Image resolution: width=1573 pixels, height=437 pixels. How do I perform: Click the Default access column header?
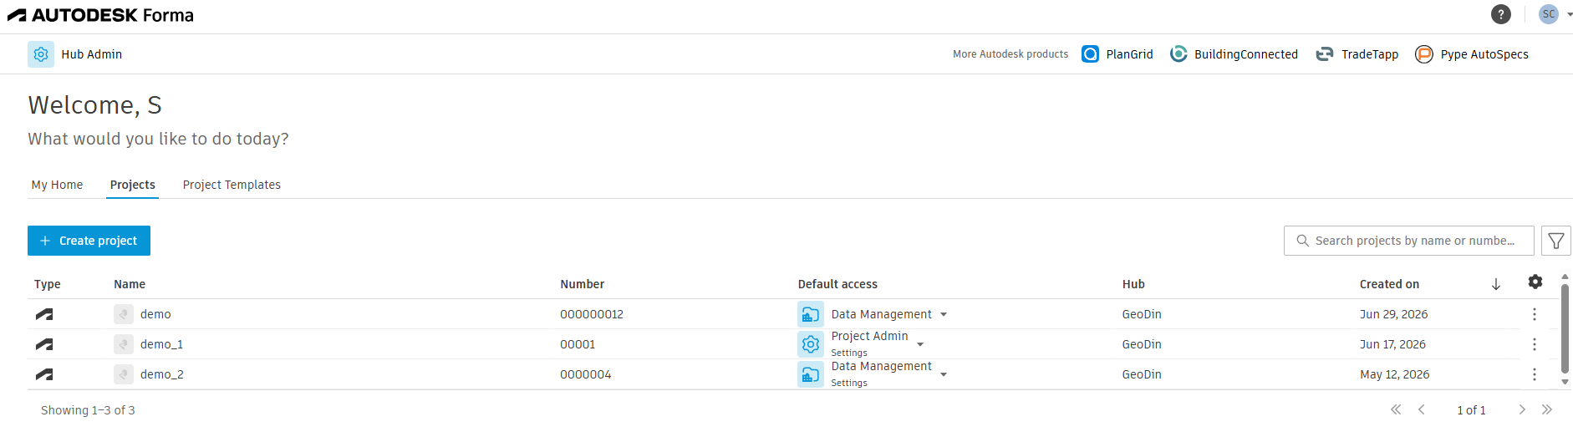(x=837, y=284)
